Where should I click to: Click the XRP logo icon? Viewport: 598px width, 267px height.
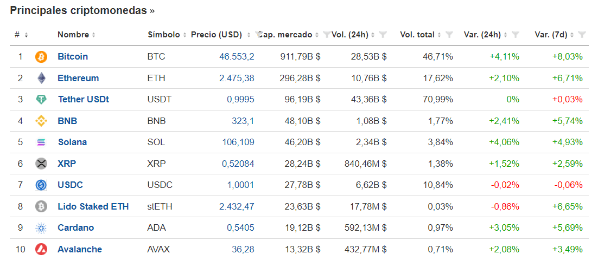click(x=41, y=164)
